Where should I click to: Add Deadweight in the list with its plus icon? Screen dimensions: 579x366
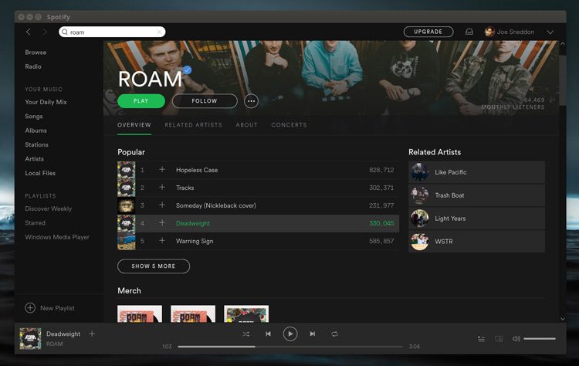(x=162, y=222)
